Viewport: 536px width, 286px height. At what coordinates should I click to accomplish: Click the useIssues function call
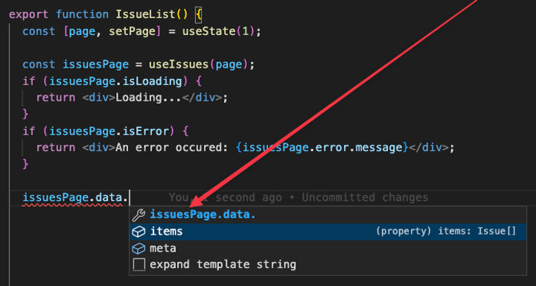click(179, 65)
